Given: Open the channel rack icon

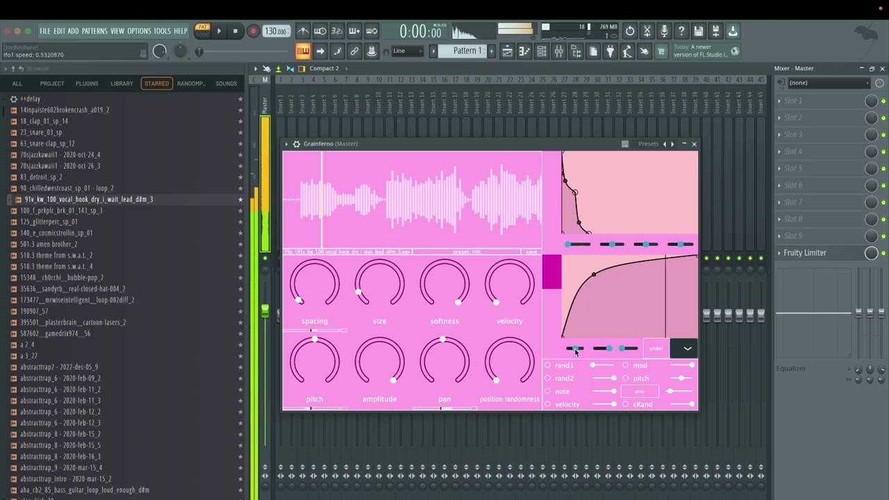Looking at the screenshot, I should (542, 51).
